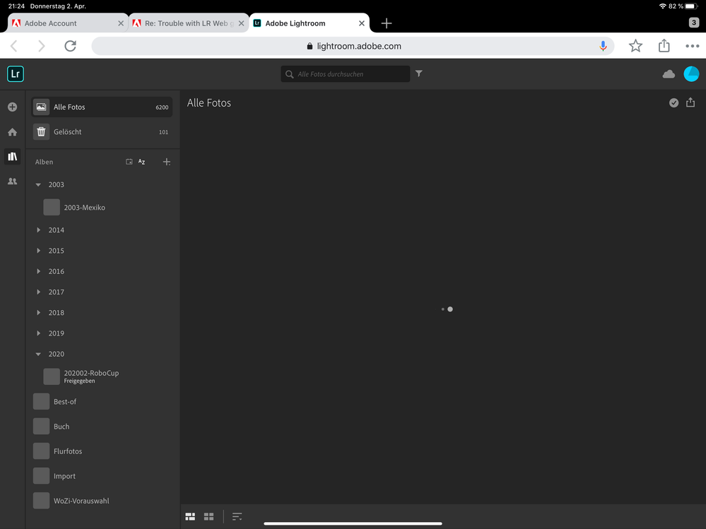This screenshot has height=529, width=706.
Task: Expand the 2014 folder
Action: [38, 230]
